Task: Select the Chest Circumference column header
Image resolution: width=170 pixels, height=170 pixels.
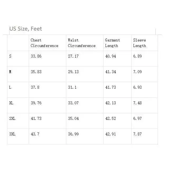Action: point(44,43)
